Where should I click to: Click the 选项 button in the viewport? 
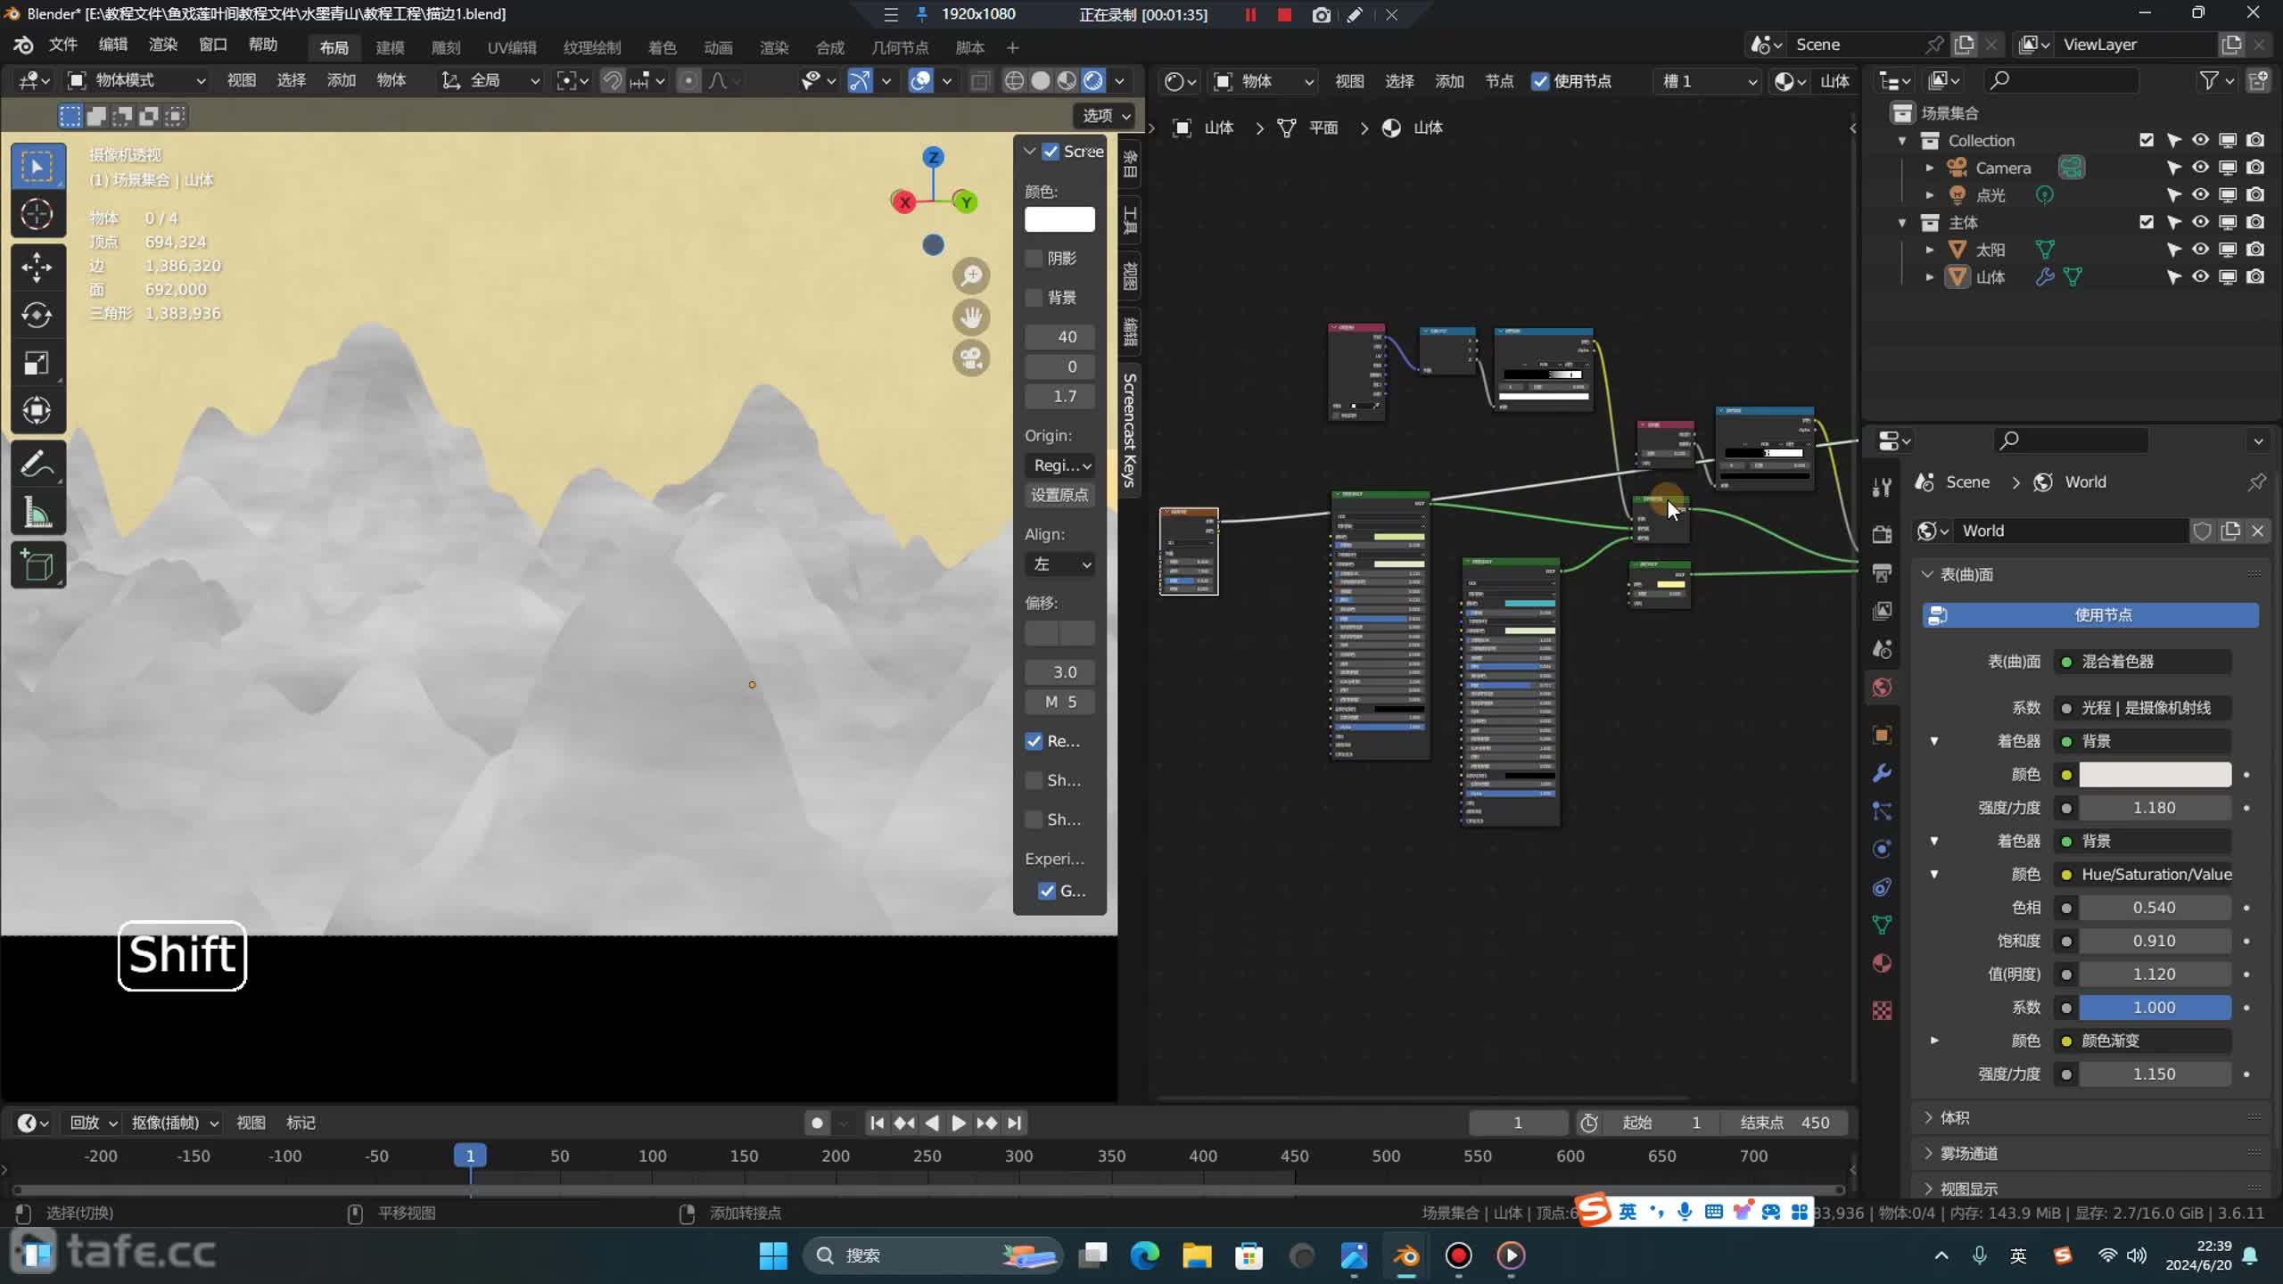tap(1105, 116)
